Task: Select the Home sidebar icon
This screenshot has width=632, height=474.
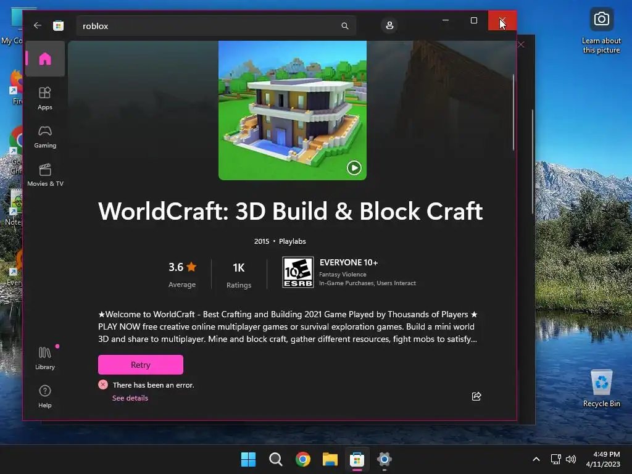Action: pyautogui.click(x=45, y=59)
